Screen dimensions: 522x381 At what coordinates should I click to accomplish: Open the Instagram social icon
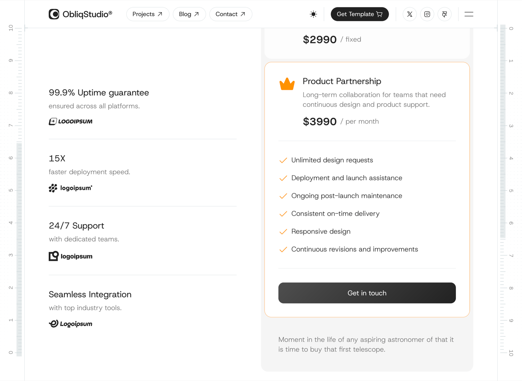pyautogui.click(x=427, y=14)
